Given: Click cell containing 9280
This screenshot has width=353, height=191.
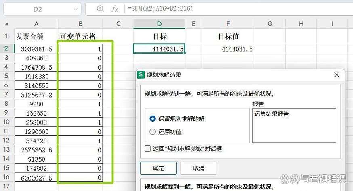Looking at the screenshot, I should pos(36,104).
